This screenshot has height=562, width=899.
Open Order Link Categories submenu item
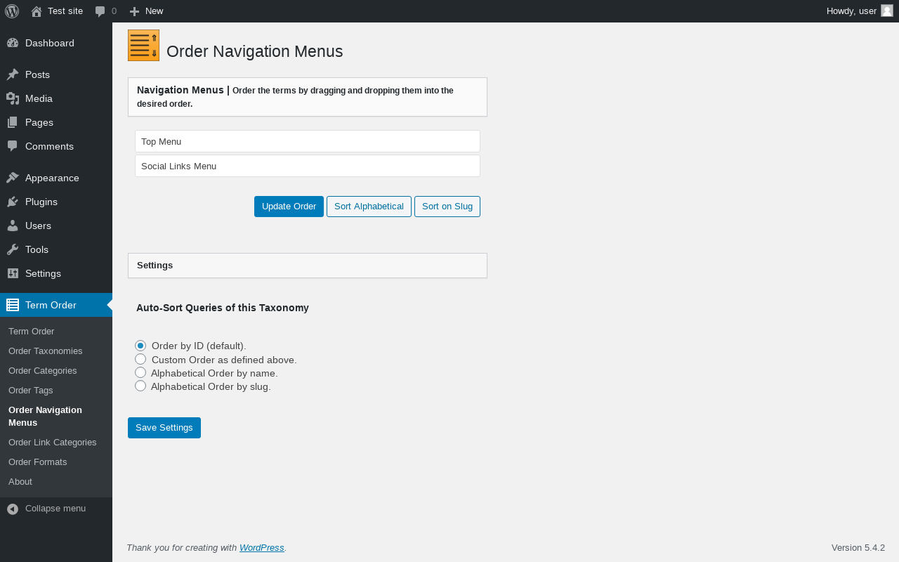(53, 442)
